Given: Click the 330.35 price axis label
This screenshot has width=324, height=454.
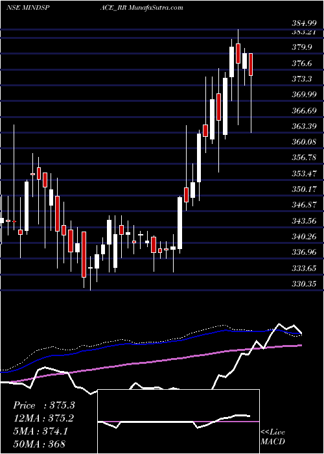Looking at the screenshot, I should (304, 284).
